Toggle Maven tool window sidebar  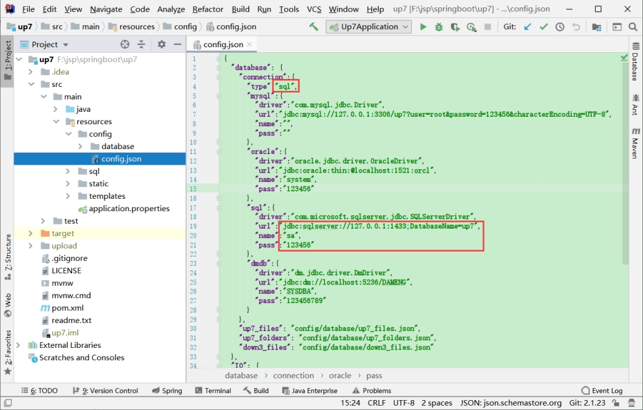(635, 142)
